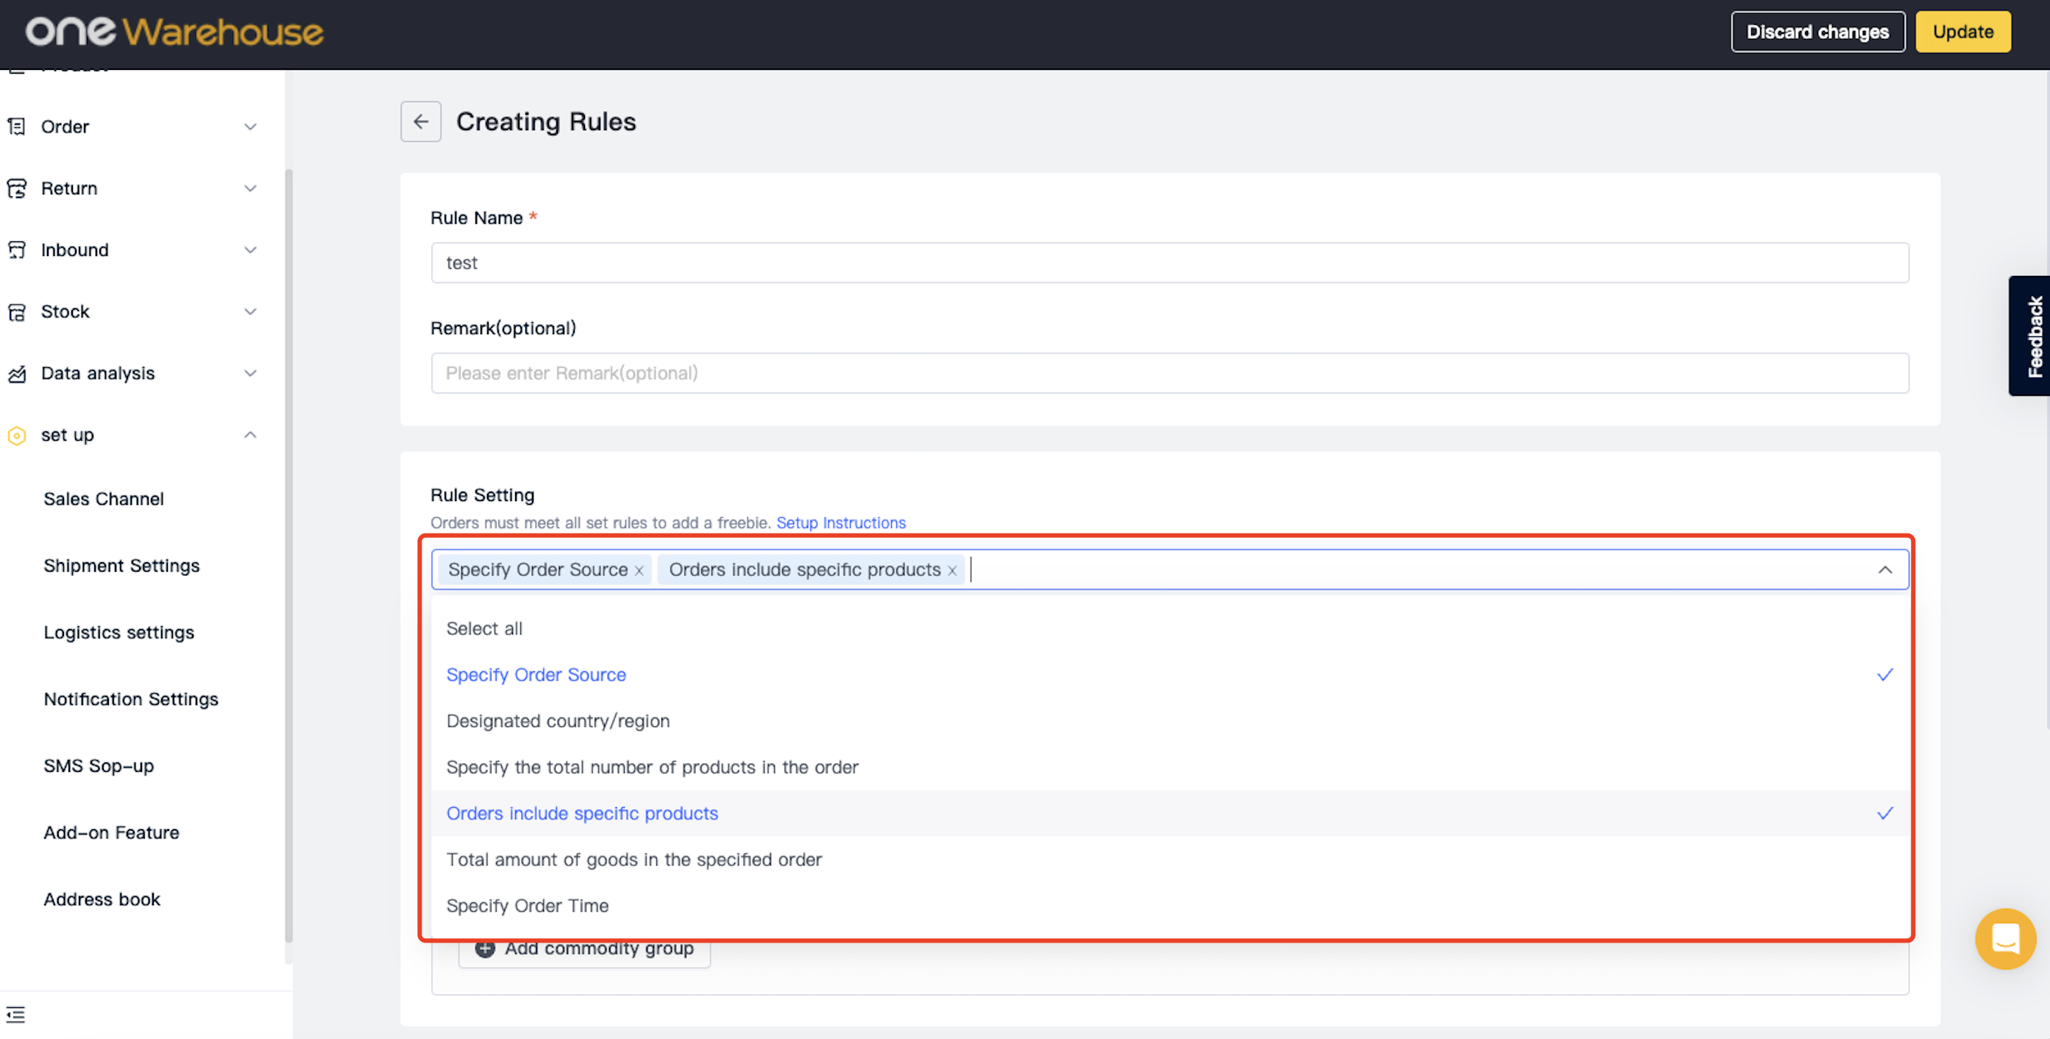Click the back arrow beside Creating Rules
2050x1039 pixels.
click(x=420, y=121)
